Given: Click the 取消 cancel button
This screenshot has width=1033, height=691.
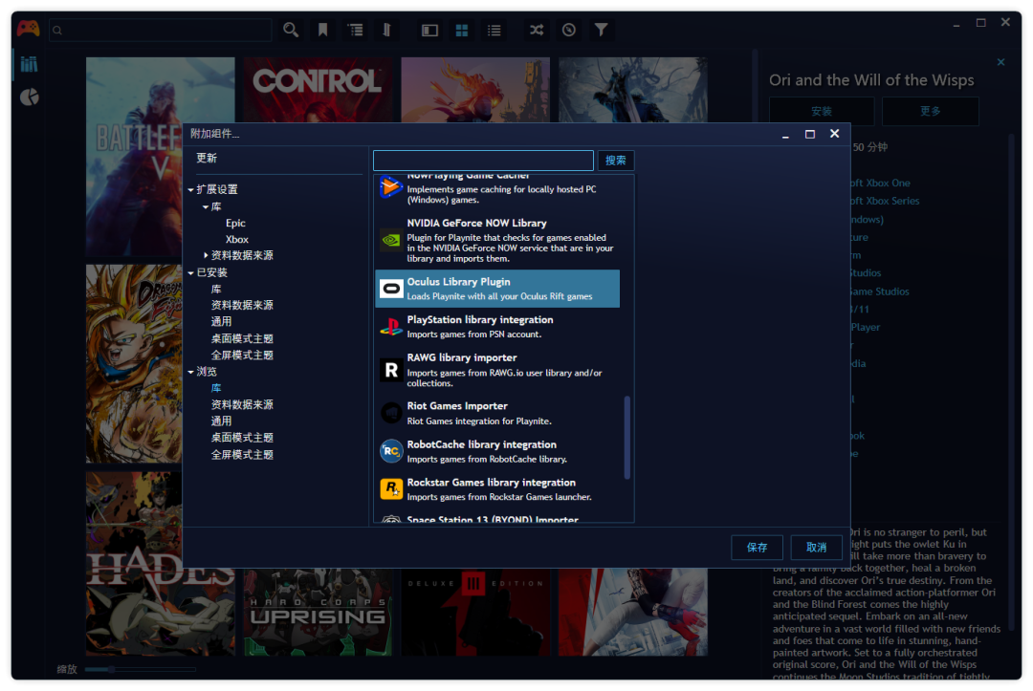Looking at the screenshot, I should (x=816, y=548).
